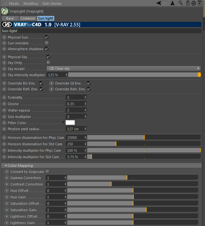Open the Modifica menu

tap(31, 4)
